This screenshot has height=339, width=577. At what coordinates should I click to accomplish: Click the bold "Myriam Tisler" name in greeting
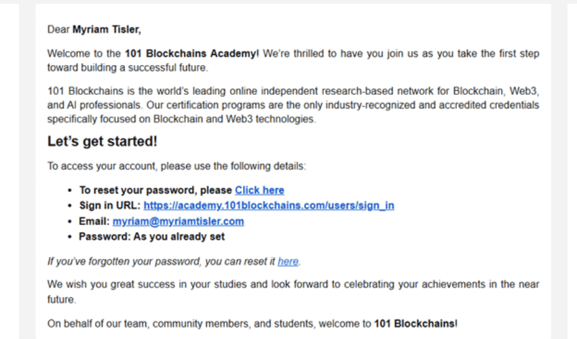[x=107, y=29]
